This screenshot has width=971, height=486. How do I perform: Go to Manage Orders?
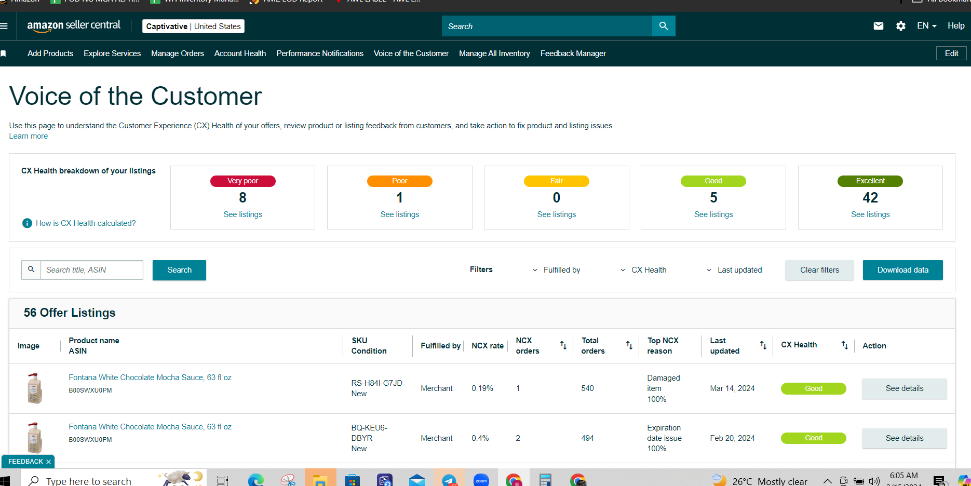[178, 53]
